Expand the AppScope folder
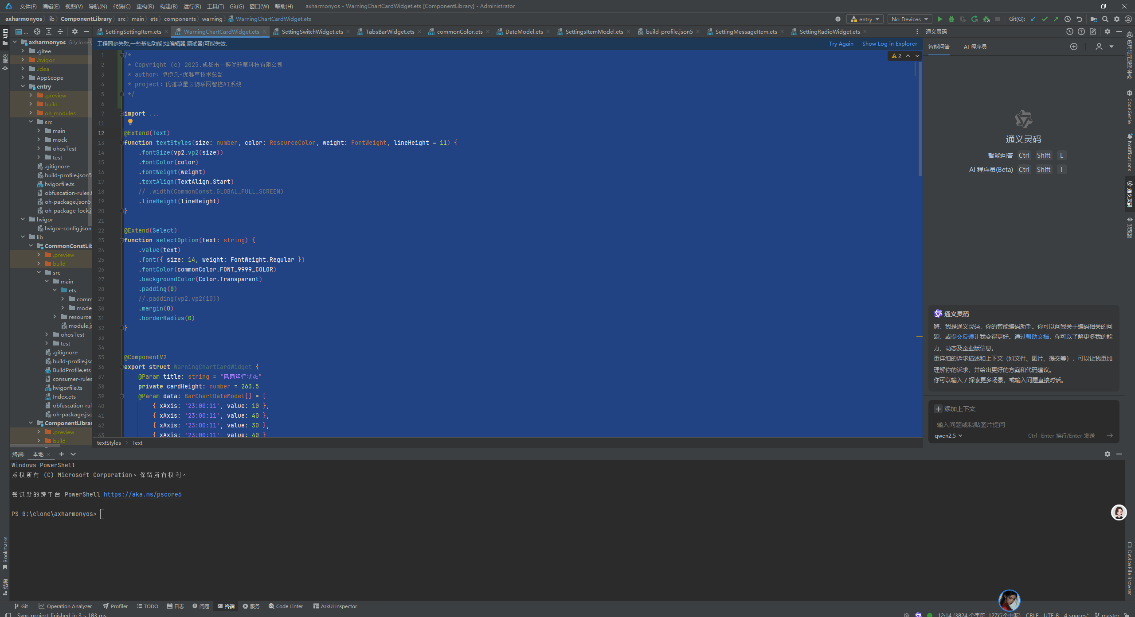The image size is (1135, 617). (x=23, y=78)
